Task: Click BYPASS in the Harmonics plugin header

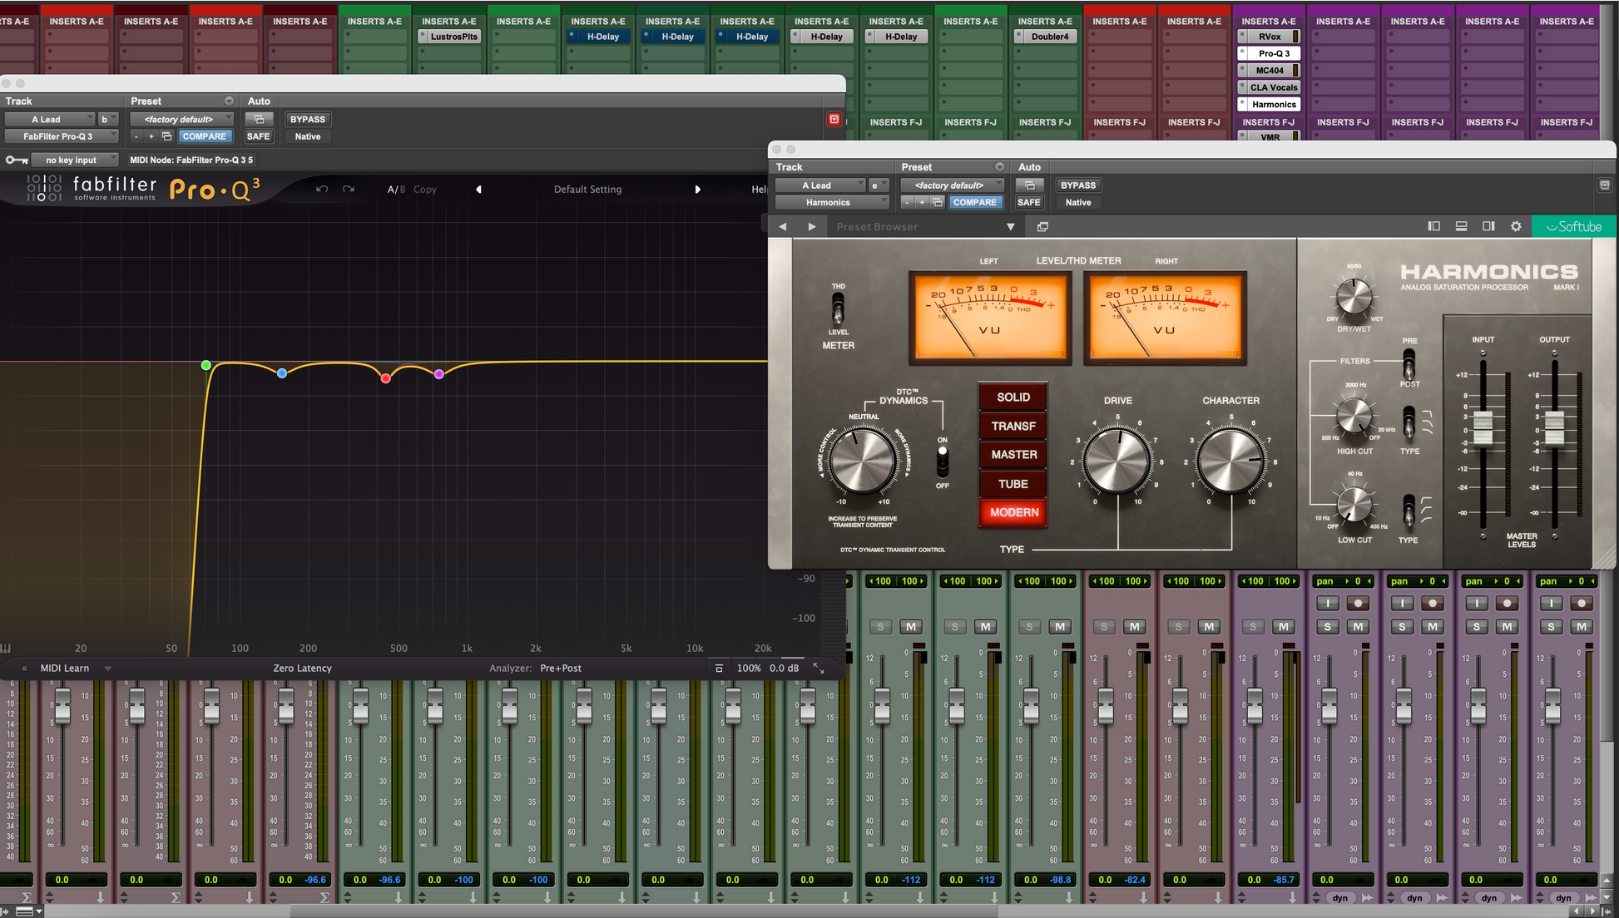Action: pyautogui.click(x=1077, y=185)
